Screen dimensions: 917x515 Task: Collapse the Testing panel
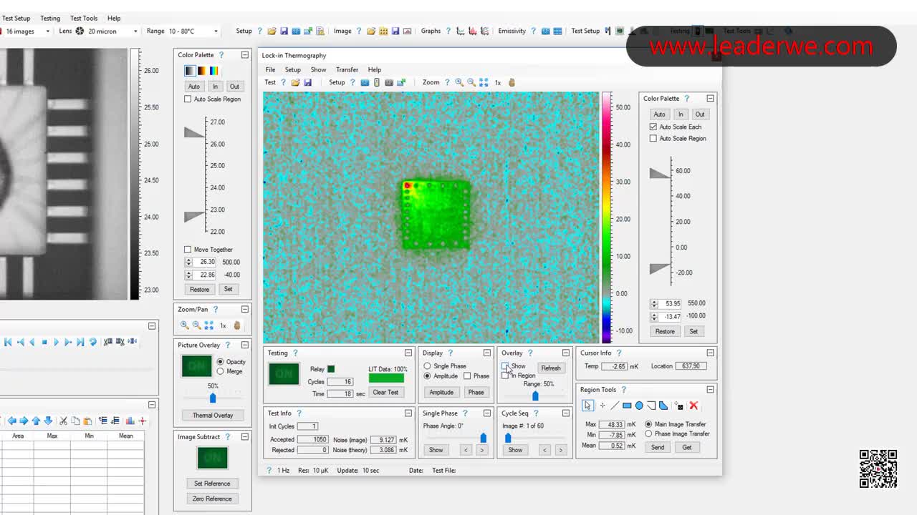click(408, 353)
